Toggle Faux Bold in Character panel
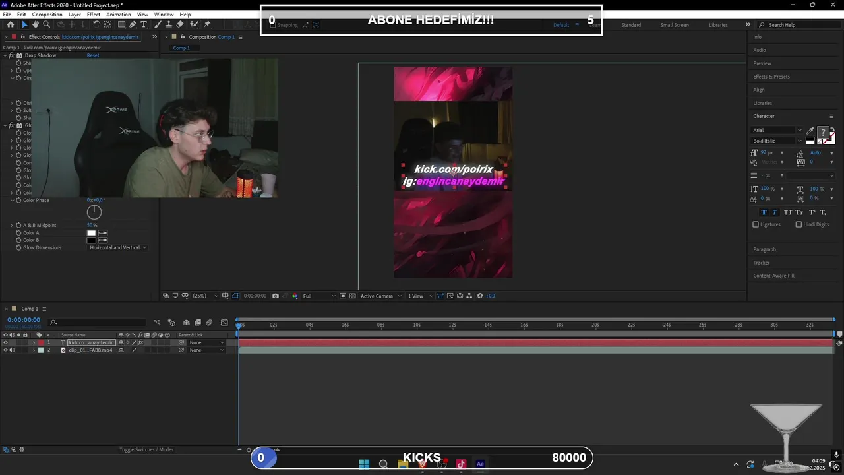The image size is (844, 475). tap(764, 212)
